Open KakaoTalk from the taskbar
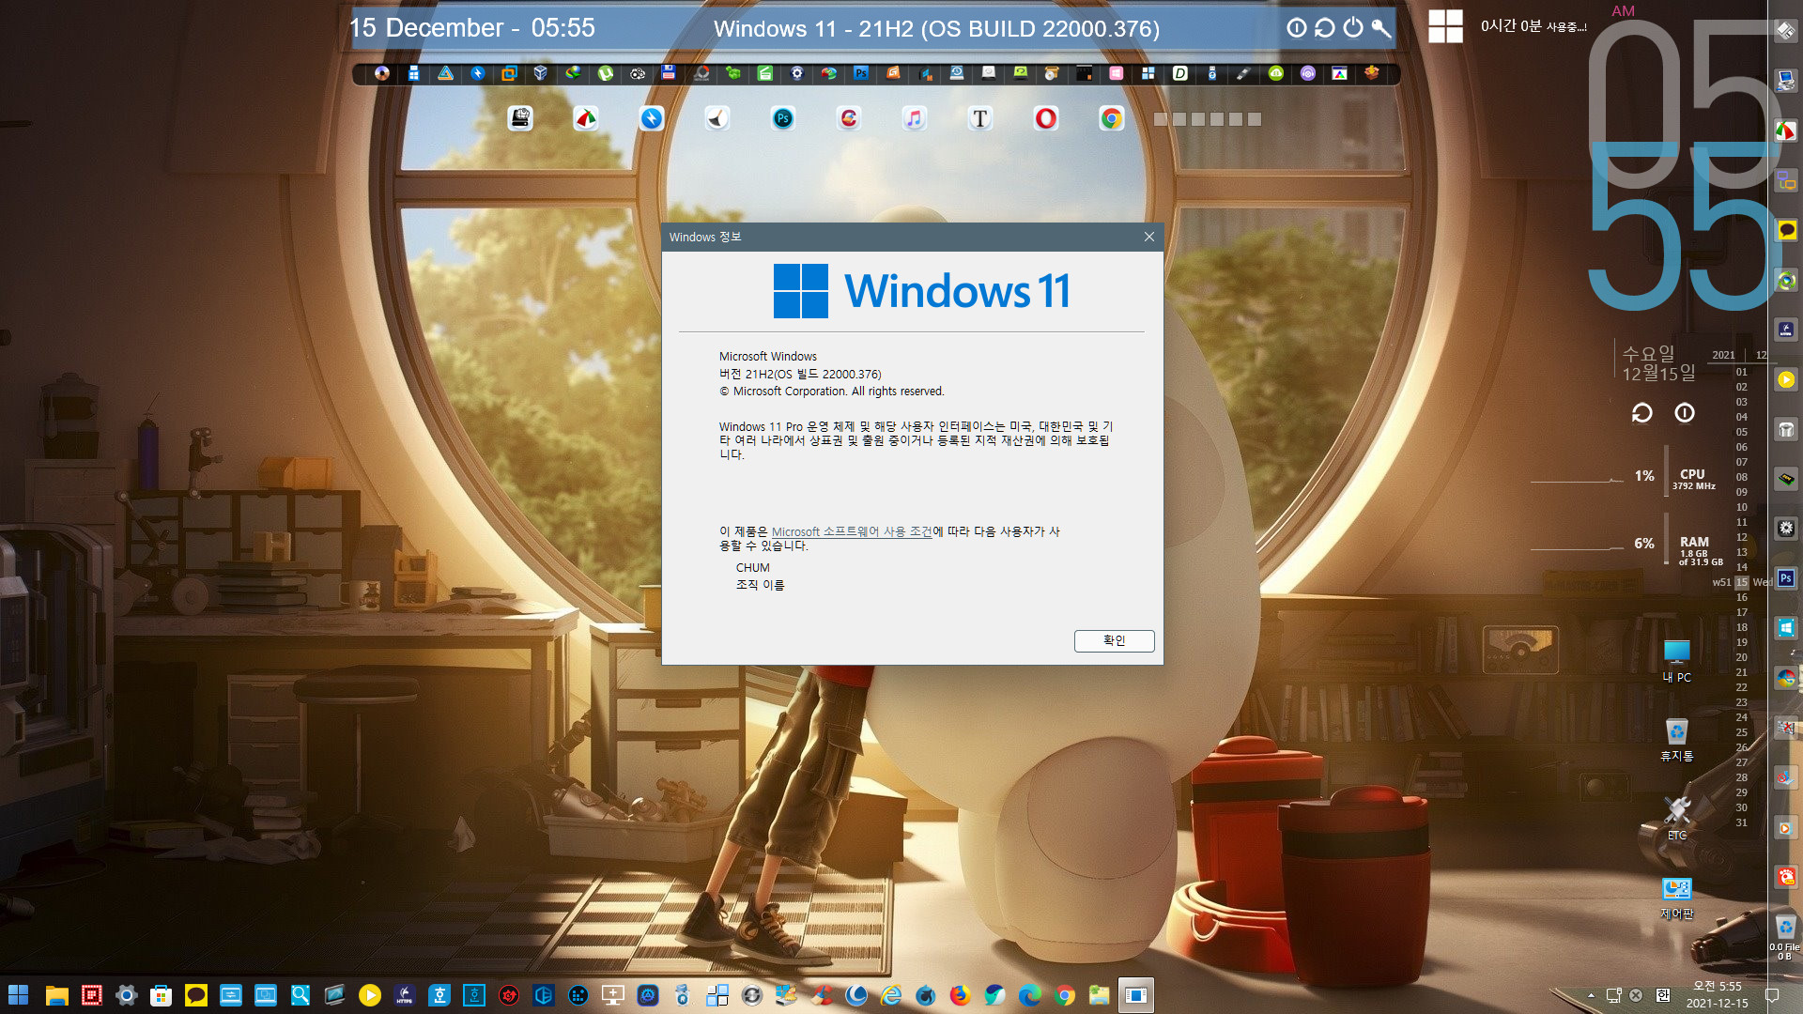1803x1014 pixels. 195,995
